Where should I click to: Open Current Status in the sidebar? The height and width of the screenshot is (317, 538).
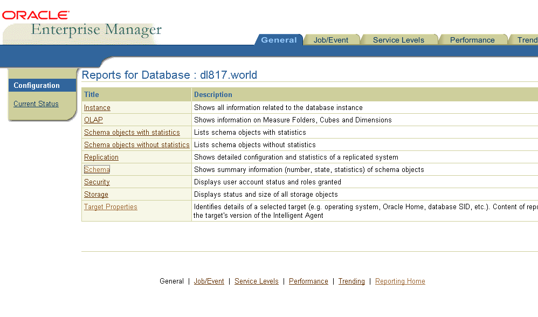[36, 104]
